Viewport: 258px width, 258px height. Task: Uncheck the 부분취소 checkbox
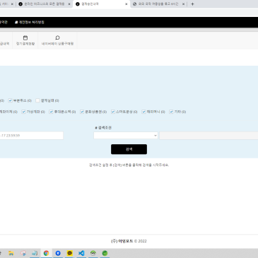[10, 100]
